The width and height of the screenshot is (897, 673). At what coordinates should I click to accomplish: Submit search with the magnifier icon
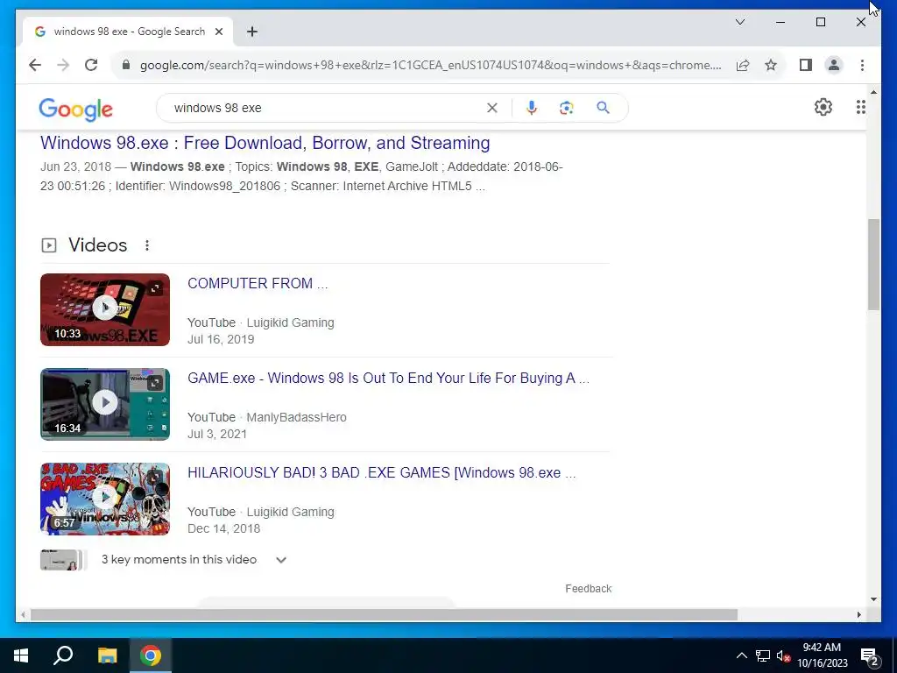pyautogui.click(x=603, y=108)
